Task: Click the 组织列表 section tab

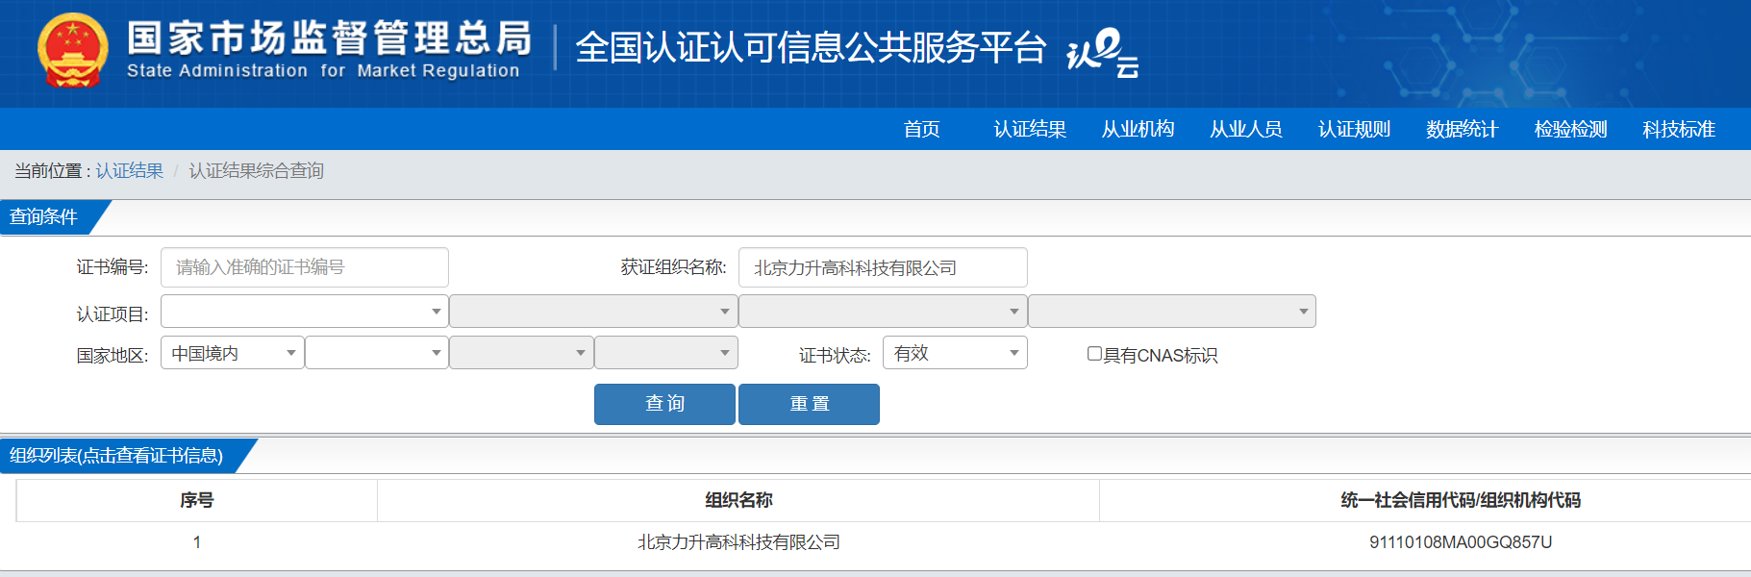Action: pyautogui.click(x=116, y=456)
